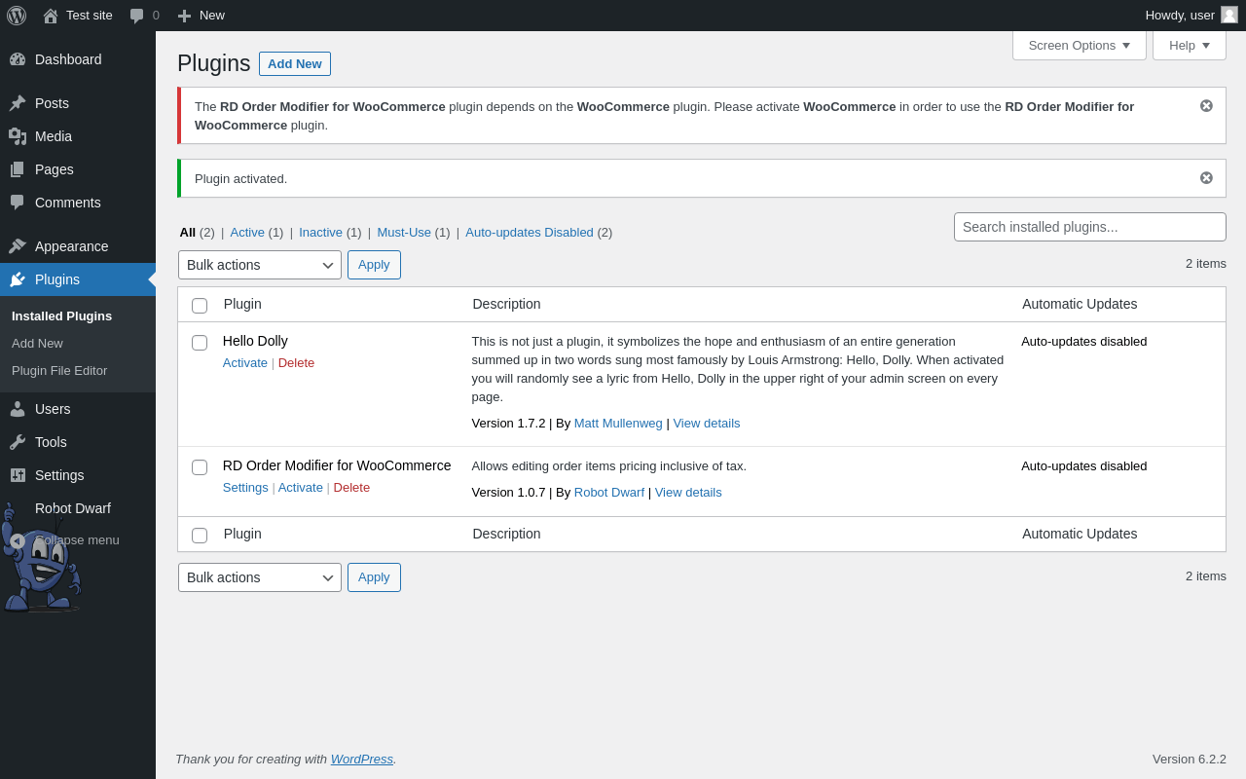
Task: Select the RD Order Modifier checkbox
Action: point(200,467)
